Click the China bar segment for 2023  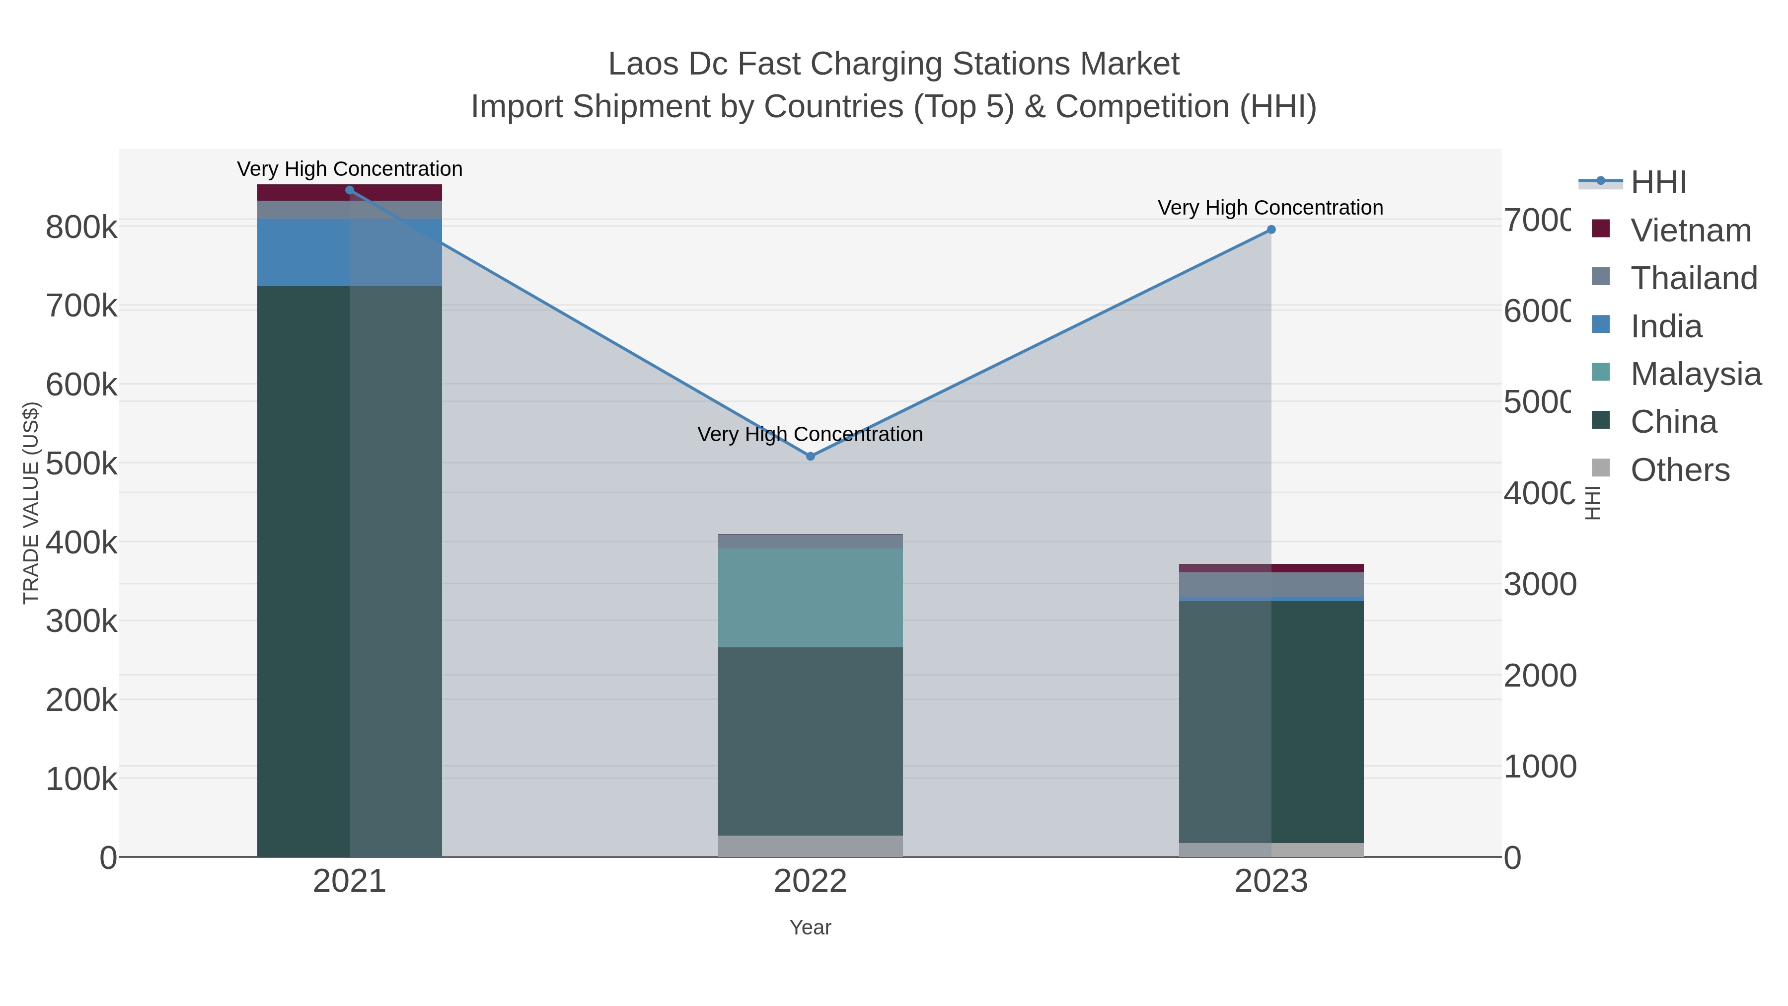pyautogui.click(x=1271, y=722)
